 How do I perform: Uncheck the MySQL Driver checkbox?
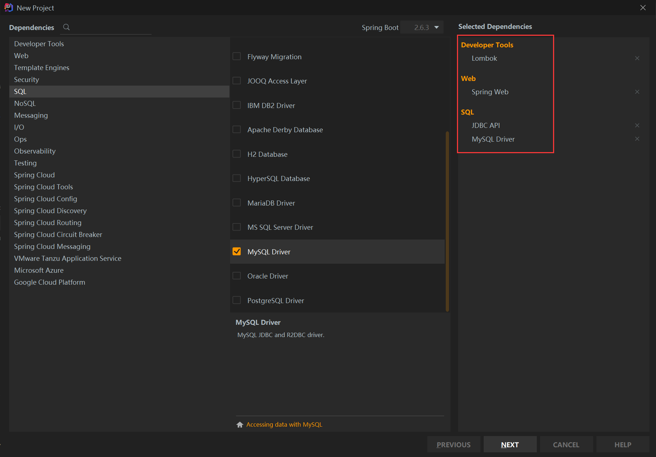click(x=237, y=251)
